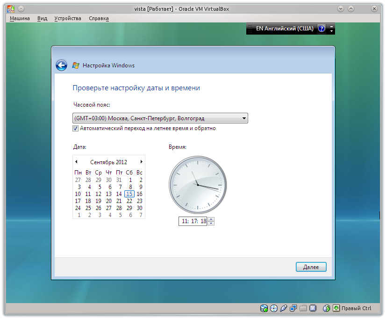Screen dimensions: 386x319
Task: Click the shared folders status icon
Action: 303,308
